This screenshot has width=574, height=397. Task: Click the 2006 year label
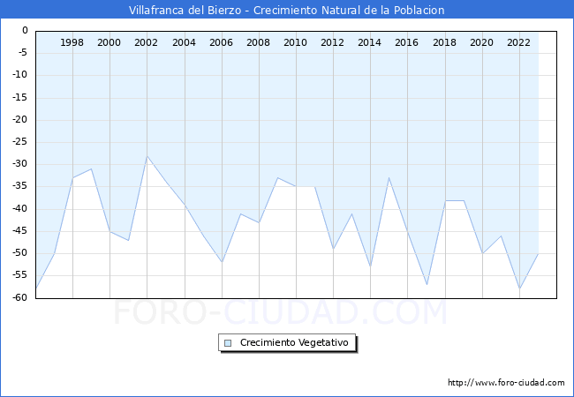[x=221, y=42]
